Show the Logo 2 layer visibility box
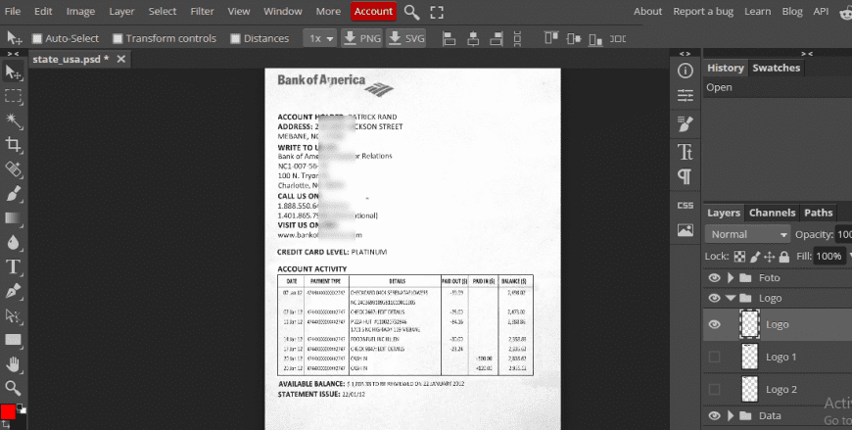The width and height of the screenshot is (852, 430). tap(714, 389)
